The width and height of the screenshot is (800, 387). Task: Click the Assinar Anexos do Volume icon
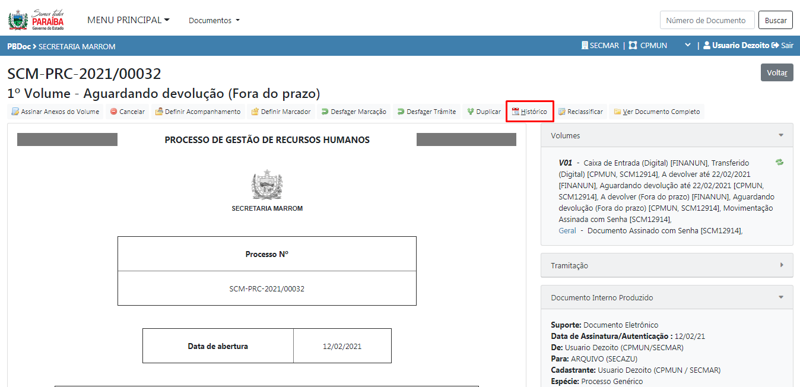[16, 112]
